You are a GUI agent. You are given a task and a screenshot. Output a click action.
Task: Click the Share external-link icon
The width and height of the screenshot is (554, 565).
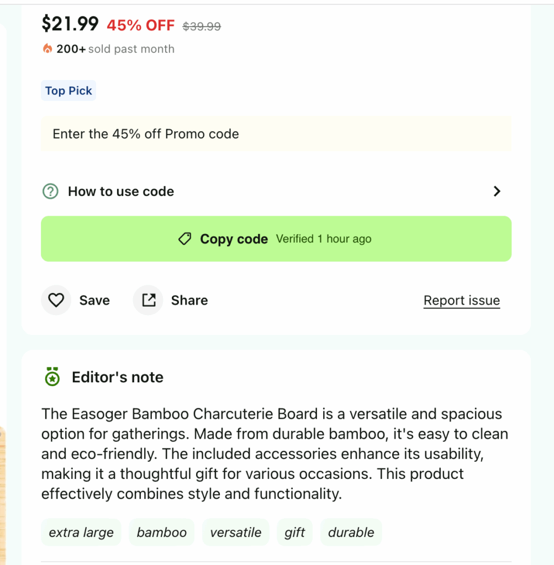click(149, 300)
